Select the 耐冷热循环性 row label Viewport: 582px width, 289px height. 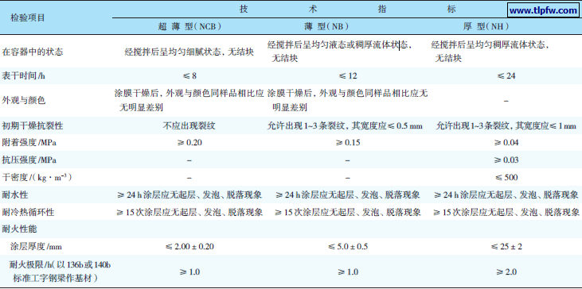point(28,213)
